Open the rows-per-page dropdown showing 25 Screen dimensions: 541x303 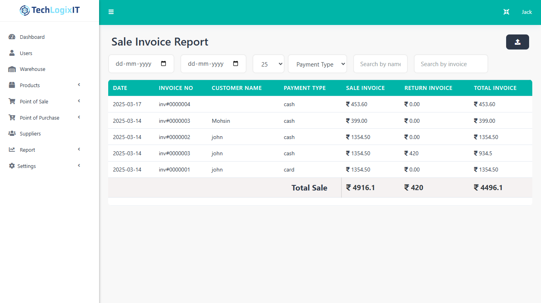[x=268, y=64]
